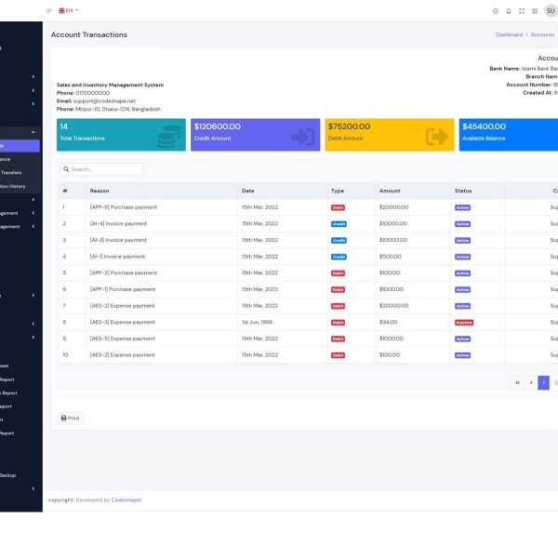The height and width of the screenshot is (558, 558).
Task: Click the debit arrow icon on Debit Amount card
Action: pos(436,137)
